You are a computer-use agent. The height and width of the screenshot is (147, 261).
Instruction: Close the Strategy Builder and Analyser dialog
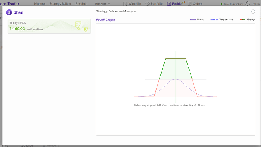tap(253, 11)
